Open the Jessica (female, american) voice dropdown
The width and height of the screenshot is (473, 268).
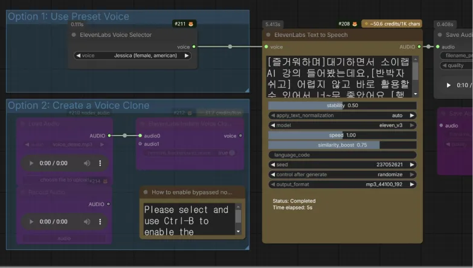pyautogui.click(x=132, y=56)
